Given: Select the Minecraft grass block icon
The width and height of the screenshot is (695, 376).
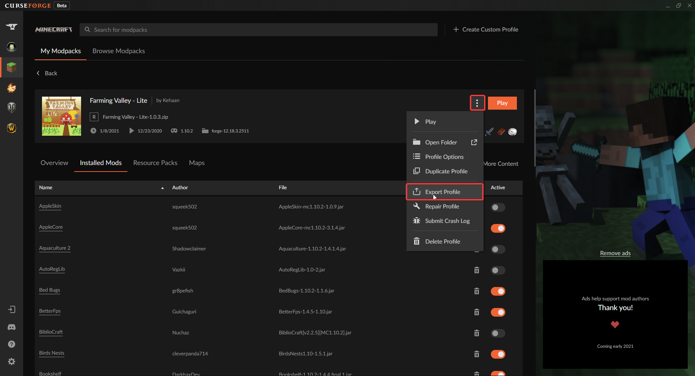Looking at the screenshot, I should pyautogui.click(x=12, y=67).
